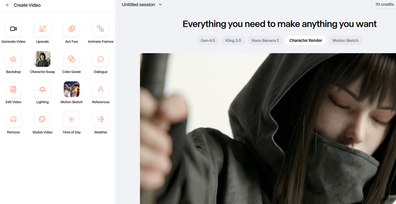Screen dimensions: 396x204
Task: Select the Nano Banana 2 tab
Action: 265,40
